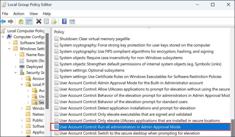Click the Up one level folder icon
Screen dimensions: 235x137
point(21,22)
